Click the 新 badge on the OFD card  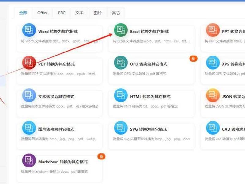(x=194, y=59)
